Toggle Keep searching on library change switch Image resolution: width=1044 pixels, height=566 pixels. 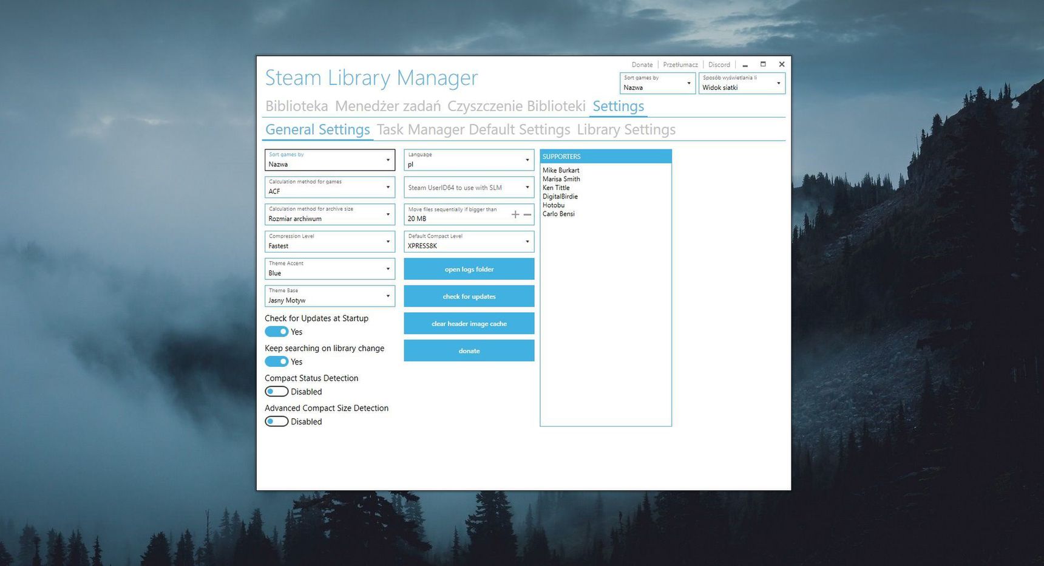click(x=276, y=361)
